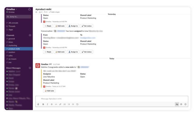Open the emoji picker in the composer
Viewport: 195px width, 116px height.
click(x=186, y=104)
